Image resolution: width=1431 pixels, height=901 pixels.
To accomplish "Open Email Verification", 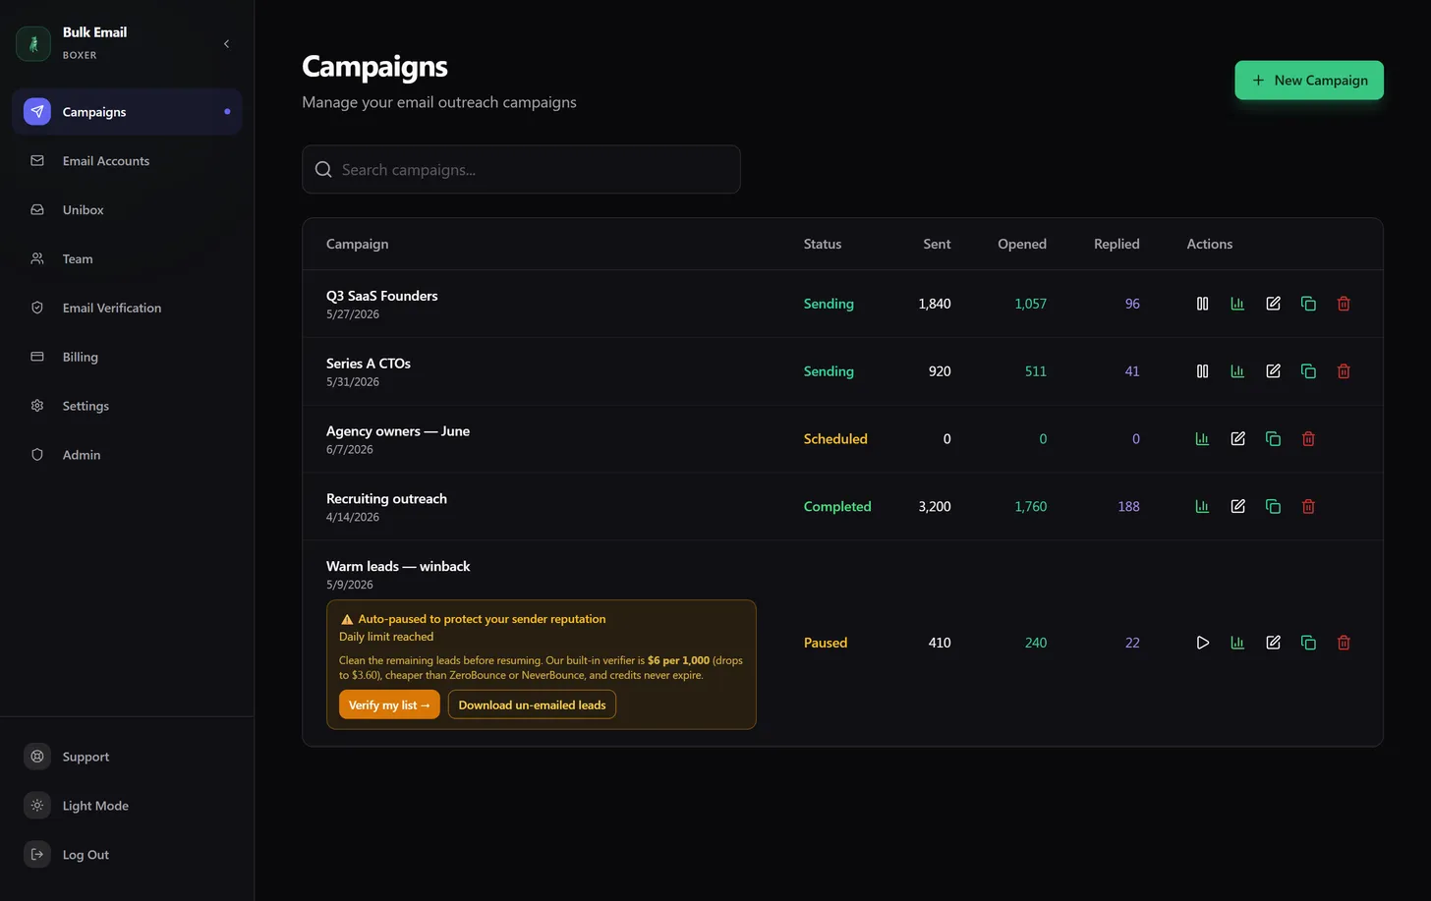I will pos(127,308).
